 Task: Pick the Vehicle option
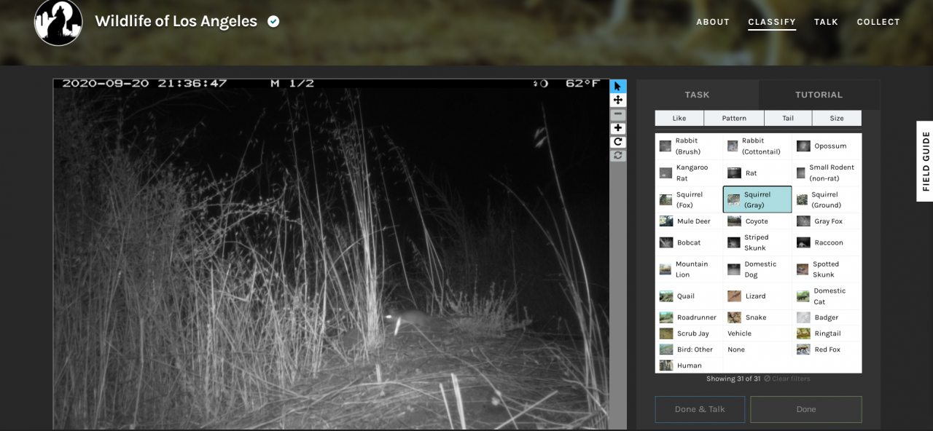pos(757,333)
